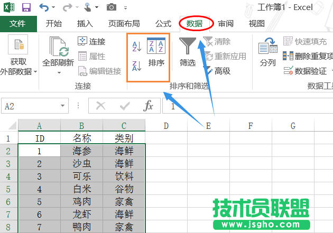Click cell containing 沙虫
The height and width of the screenshot is (233, 333).
(x=81, y=163)
